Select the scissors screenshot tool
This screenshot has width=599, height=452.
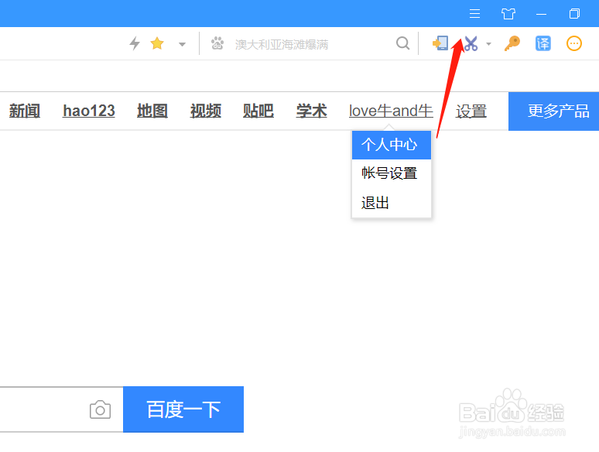(471, 43)
